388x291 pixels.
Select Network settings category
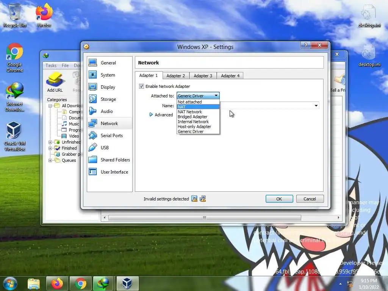pyautogui.click(x=110, y=124)
